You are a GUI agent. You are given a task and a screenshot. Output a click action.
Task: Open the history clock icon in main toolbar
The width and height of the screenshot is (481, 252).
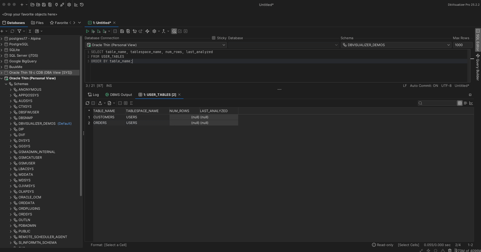click(x=82, y=5)
